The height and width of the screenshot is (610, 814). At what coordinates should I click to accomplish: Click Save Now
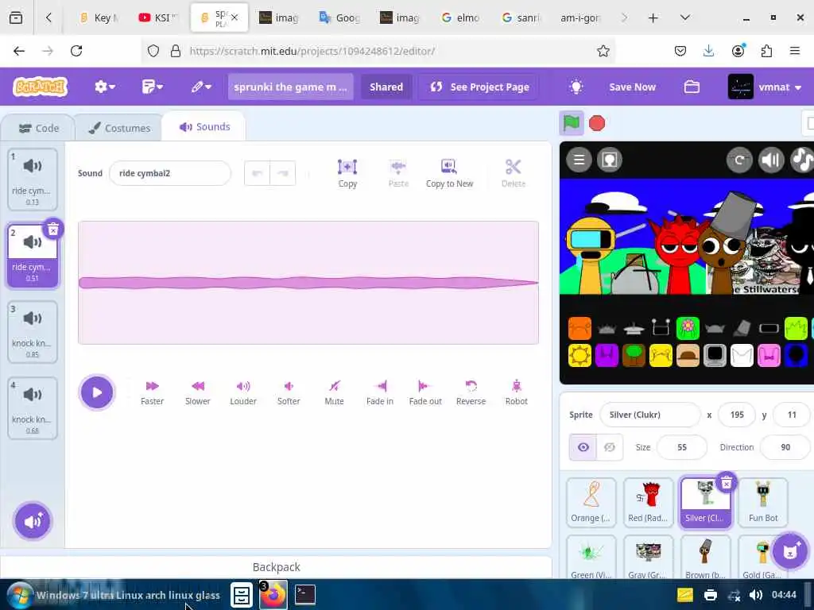[x=632, y=87]
